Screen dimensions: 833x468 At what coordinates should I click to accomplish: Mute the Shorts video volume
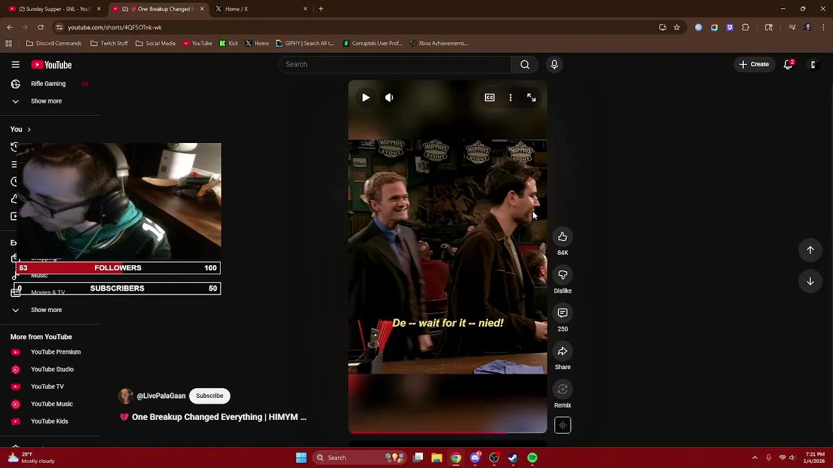point(389,97)
